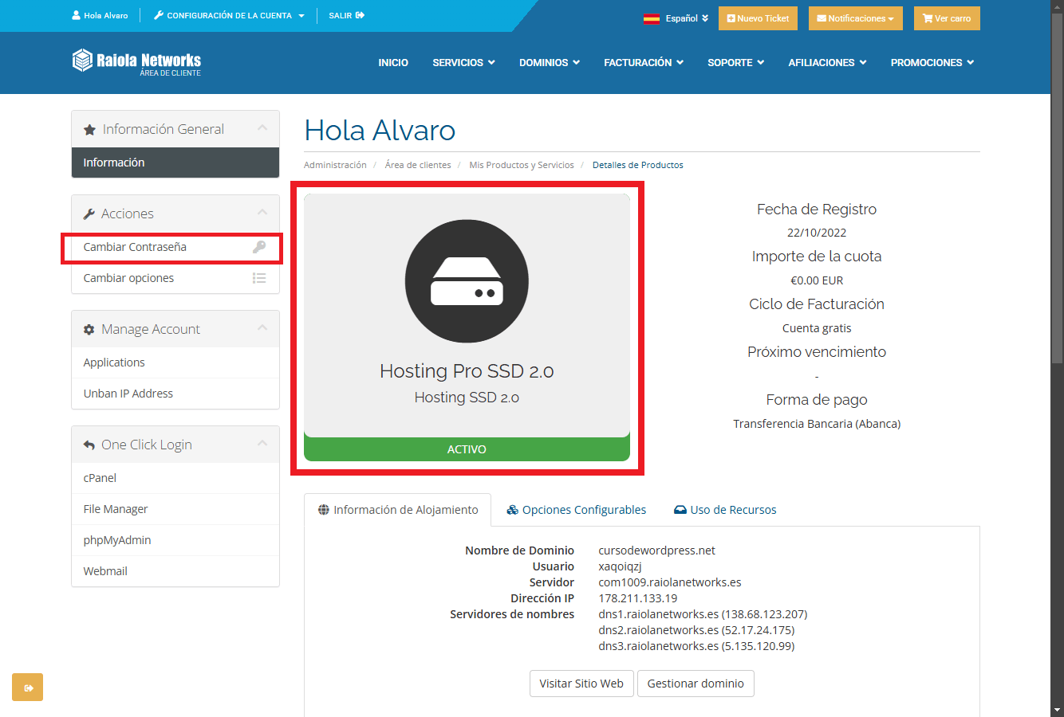Click the Visitar Sitio Web button
Image resolution: width=1064 pixels, height=717 pixels.
pyautogui.click(x=581, y=684)
